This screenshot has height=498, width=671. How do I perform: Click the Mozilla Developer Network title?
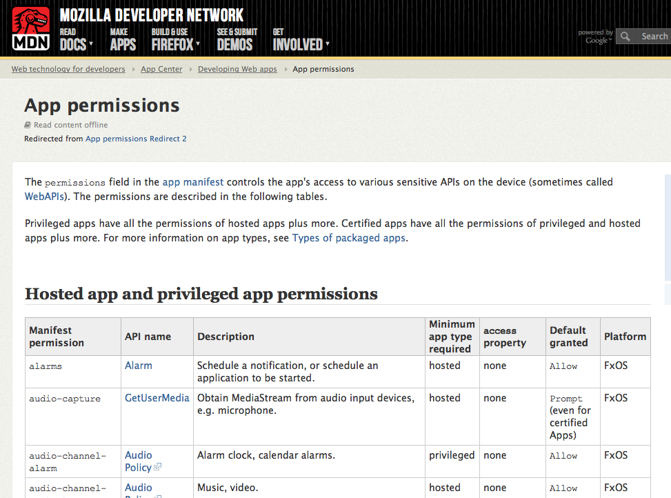point(151,14)
